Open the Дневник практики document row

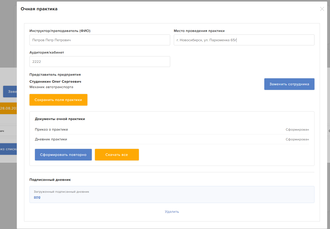pyautogui.click(x=172, y=139)
